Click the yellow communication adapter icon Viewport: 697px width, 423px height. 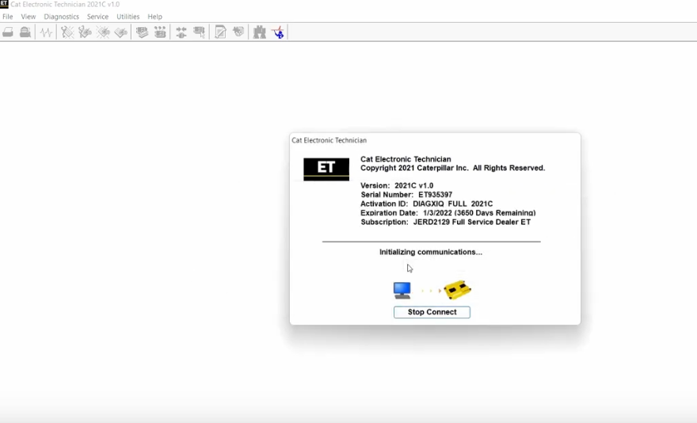pos(458,290)
